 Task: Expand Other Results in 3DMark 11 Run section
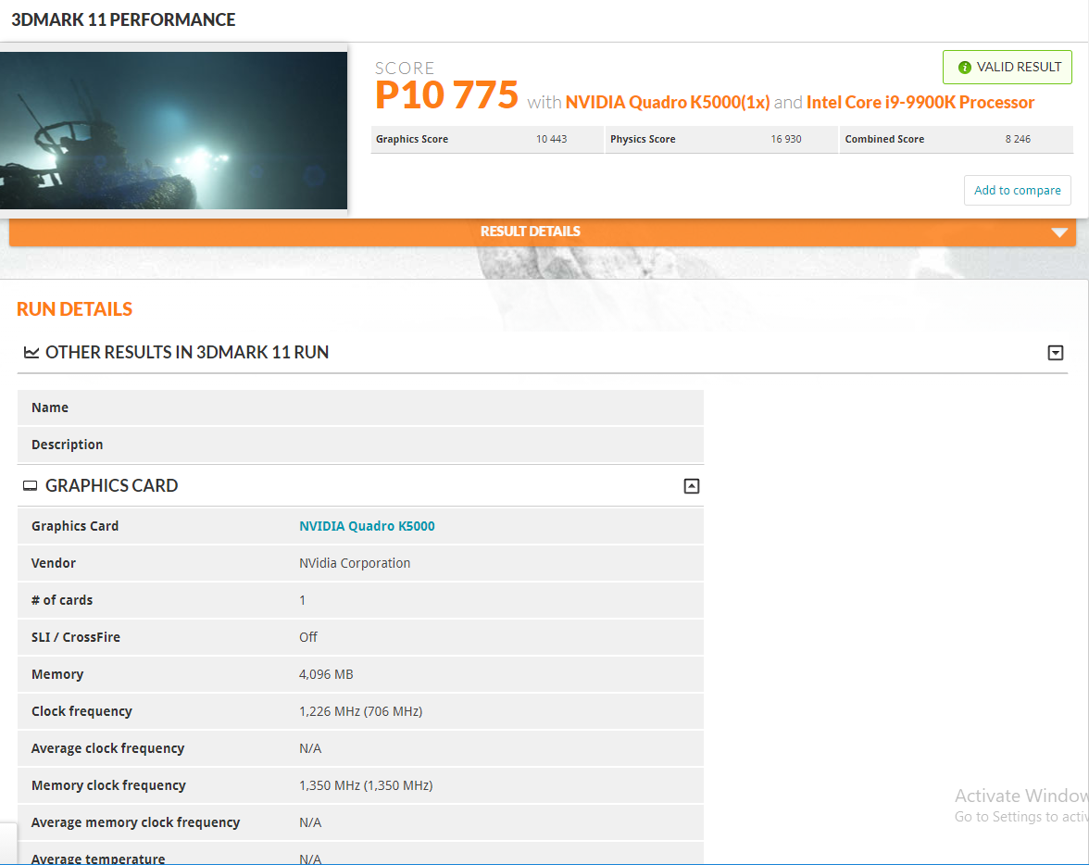1055,353
